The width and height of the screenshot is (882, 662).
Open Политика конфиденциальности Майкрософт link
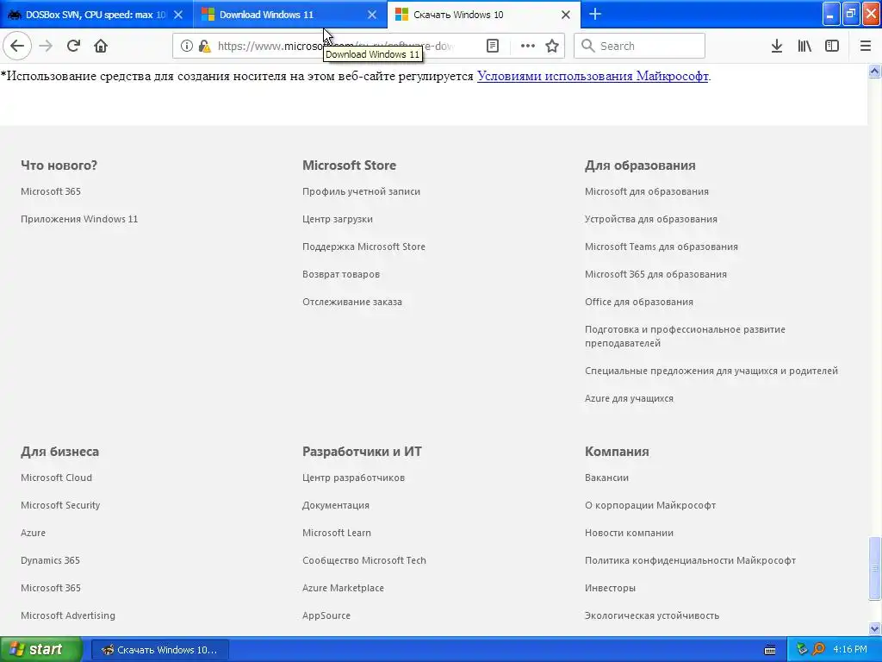(x=690, y=560)
